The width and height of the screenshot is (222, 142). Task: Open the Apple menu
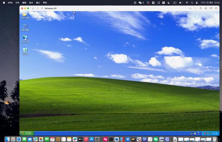pyautogui.click(x=4, y=3)
